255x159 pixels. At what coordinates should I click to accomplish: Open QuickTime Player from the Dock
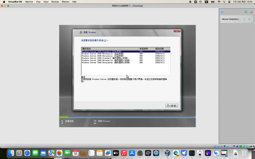coord(156,153)
